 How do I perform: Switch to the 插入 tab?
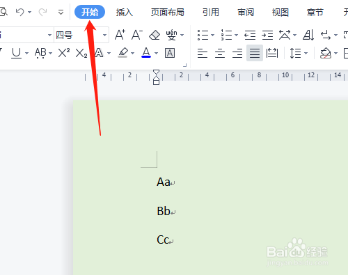(125, 13)
